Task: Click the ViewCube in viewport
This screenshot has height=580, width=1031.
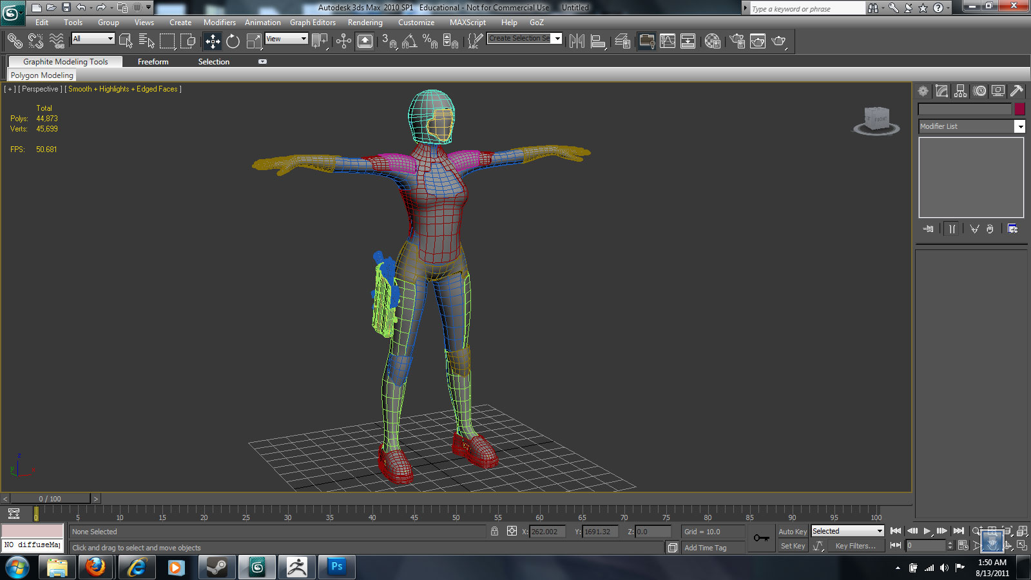Action: point(877,121)
